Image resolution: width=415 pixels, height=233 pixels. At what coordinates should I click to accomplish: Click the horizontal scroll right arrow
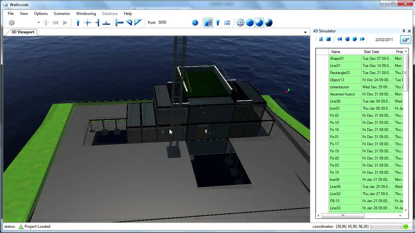400,216
